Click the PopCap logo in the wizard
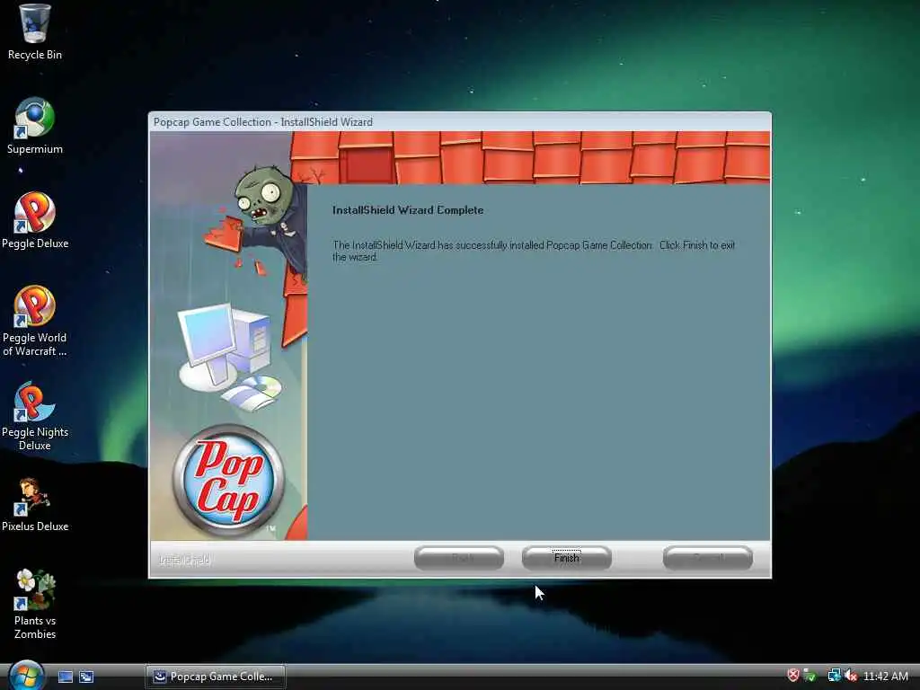 pyautogui.click(x=228, y=480)
